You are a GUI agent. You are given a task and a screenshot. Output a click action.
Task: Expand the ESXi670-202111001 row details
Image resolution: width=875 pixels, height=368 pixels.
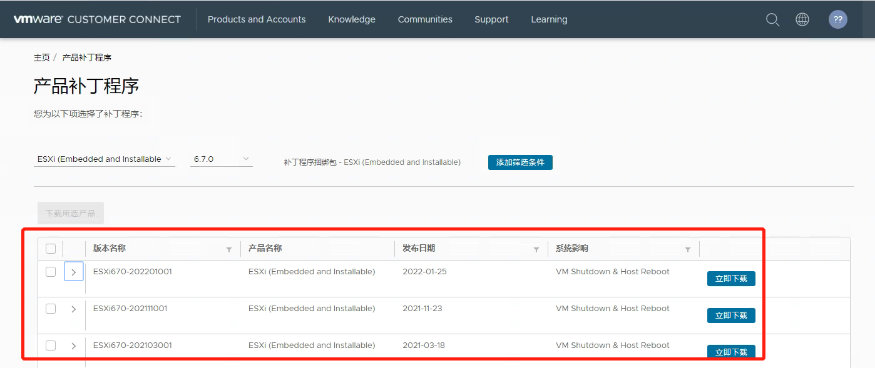74,309
